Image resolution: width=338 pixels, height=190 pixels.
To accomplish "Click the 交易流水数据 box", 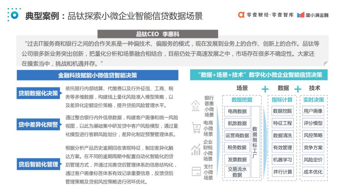I will pos(237,172).
